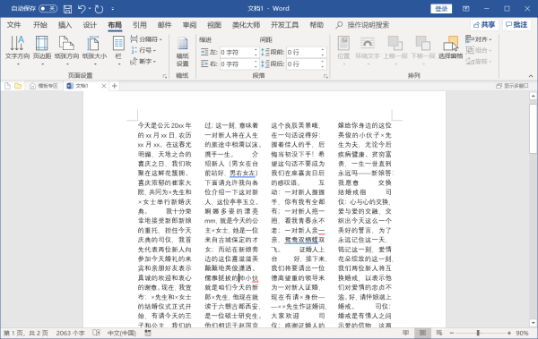Open 段落 paragraph dialog launcher
This screenshot has height=339, width=538.
pos(325,76)
